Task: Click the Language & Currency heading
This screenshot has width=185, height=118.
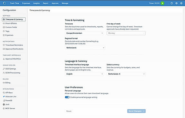Action: (x=76, y=61)
